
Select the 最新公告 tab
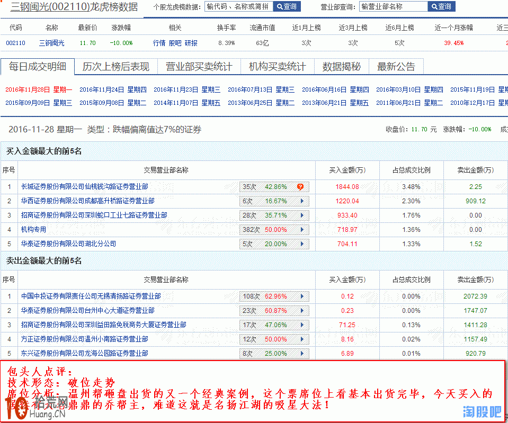coord(396,67)
